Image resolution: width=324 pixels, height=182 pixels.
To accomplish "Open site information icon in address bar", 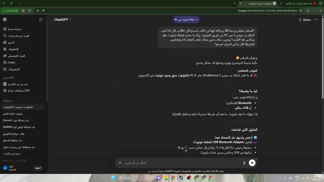I will point(301,11).
